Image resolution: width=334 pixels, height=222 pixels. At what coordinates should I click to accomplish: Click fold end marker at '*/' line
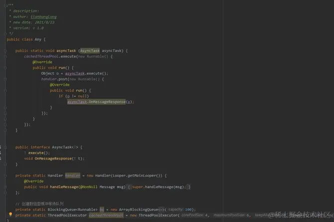pyautogui.click(x=5, y=33)
